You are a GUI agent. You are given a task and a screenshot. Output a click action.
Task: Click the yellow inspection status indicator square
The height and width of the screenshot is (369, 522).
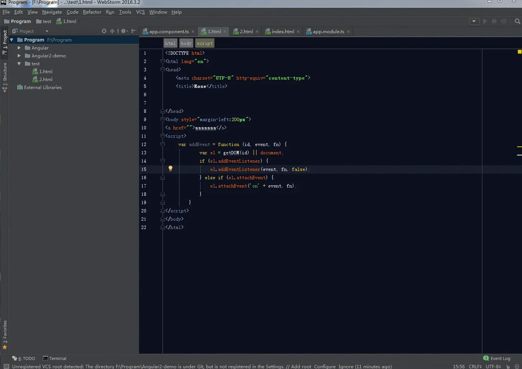pos(519,52)
